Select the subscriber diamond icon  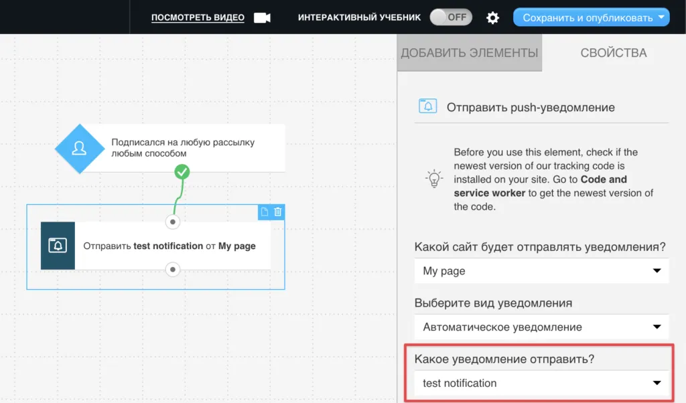80,149
